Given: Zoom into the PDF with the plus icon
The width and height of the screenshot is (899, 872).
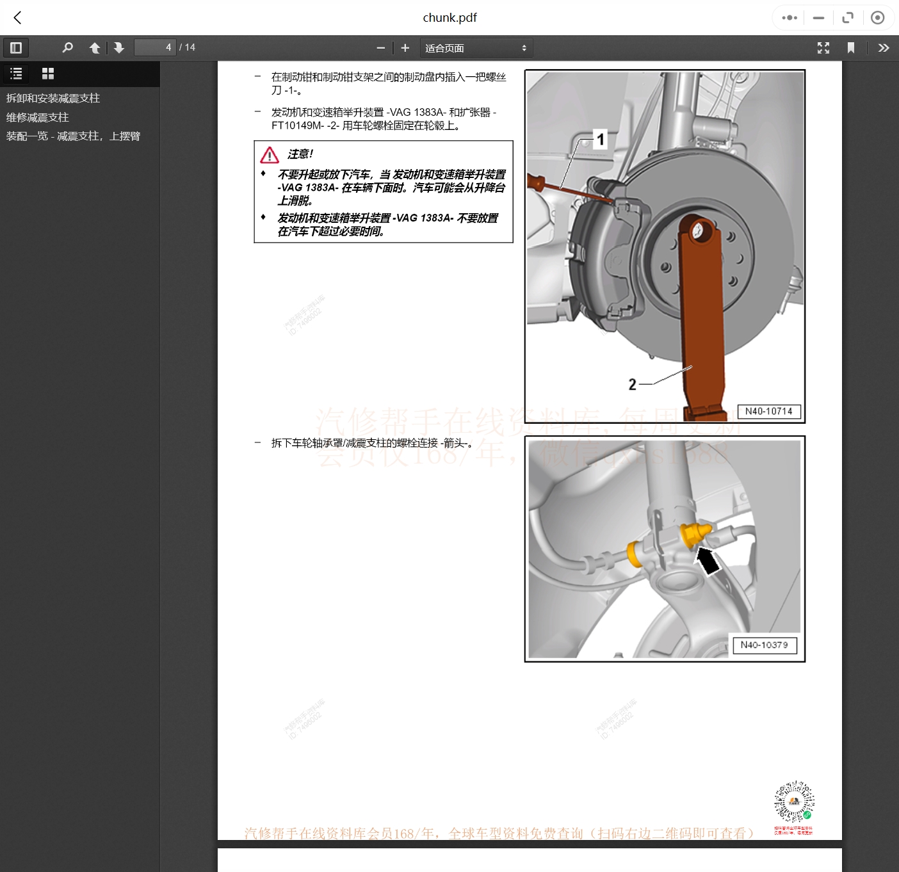Looking at the screenshot, I should pyautogui.click(x=405, y=47).
